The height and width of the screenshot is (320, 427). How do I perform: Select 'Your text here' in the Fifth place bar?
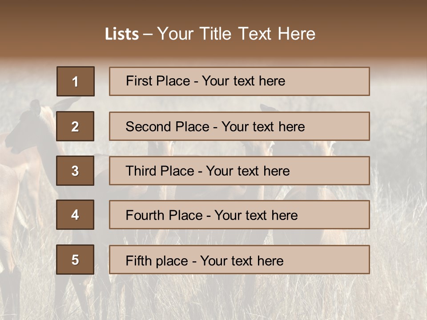click(242, 260)
